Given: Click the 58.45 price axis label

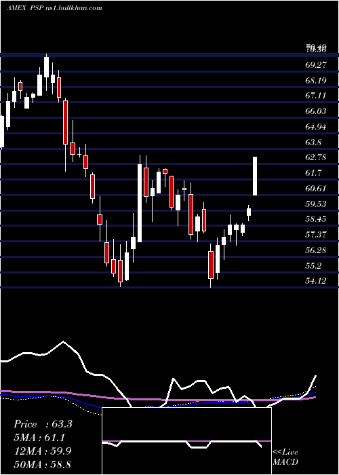Looking at the screenshot, I should tap(316, 218).
